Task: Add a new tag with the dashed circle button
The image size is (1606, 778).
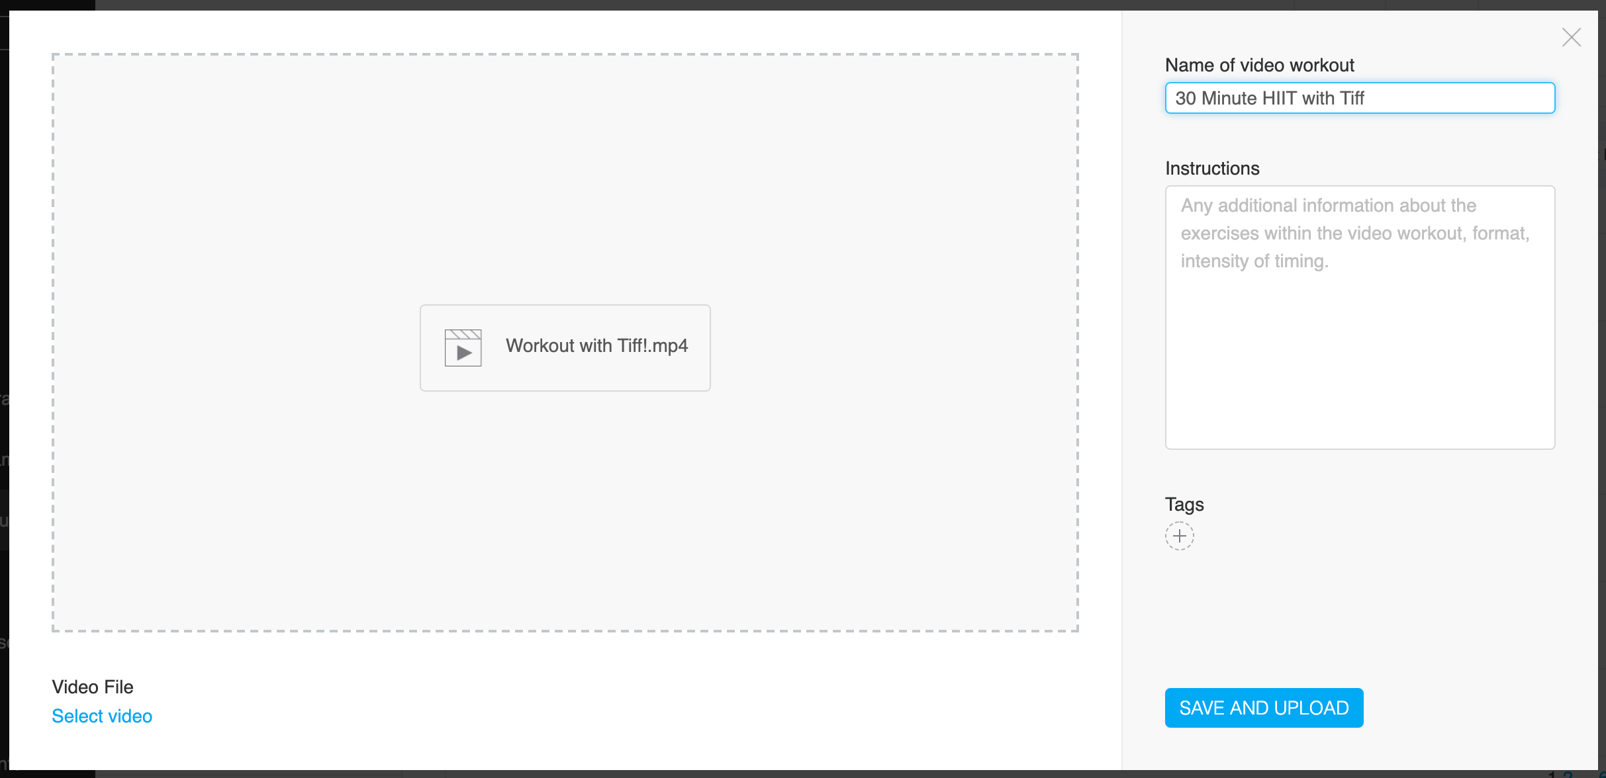Action: point(1179,536)
